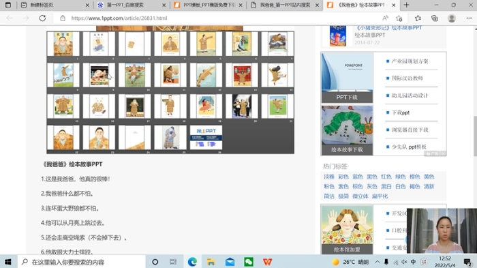
Task: Add page to favorites star icon
Action: coord(399,18)
